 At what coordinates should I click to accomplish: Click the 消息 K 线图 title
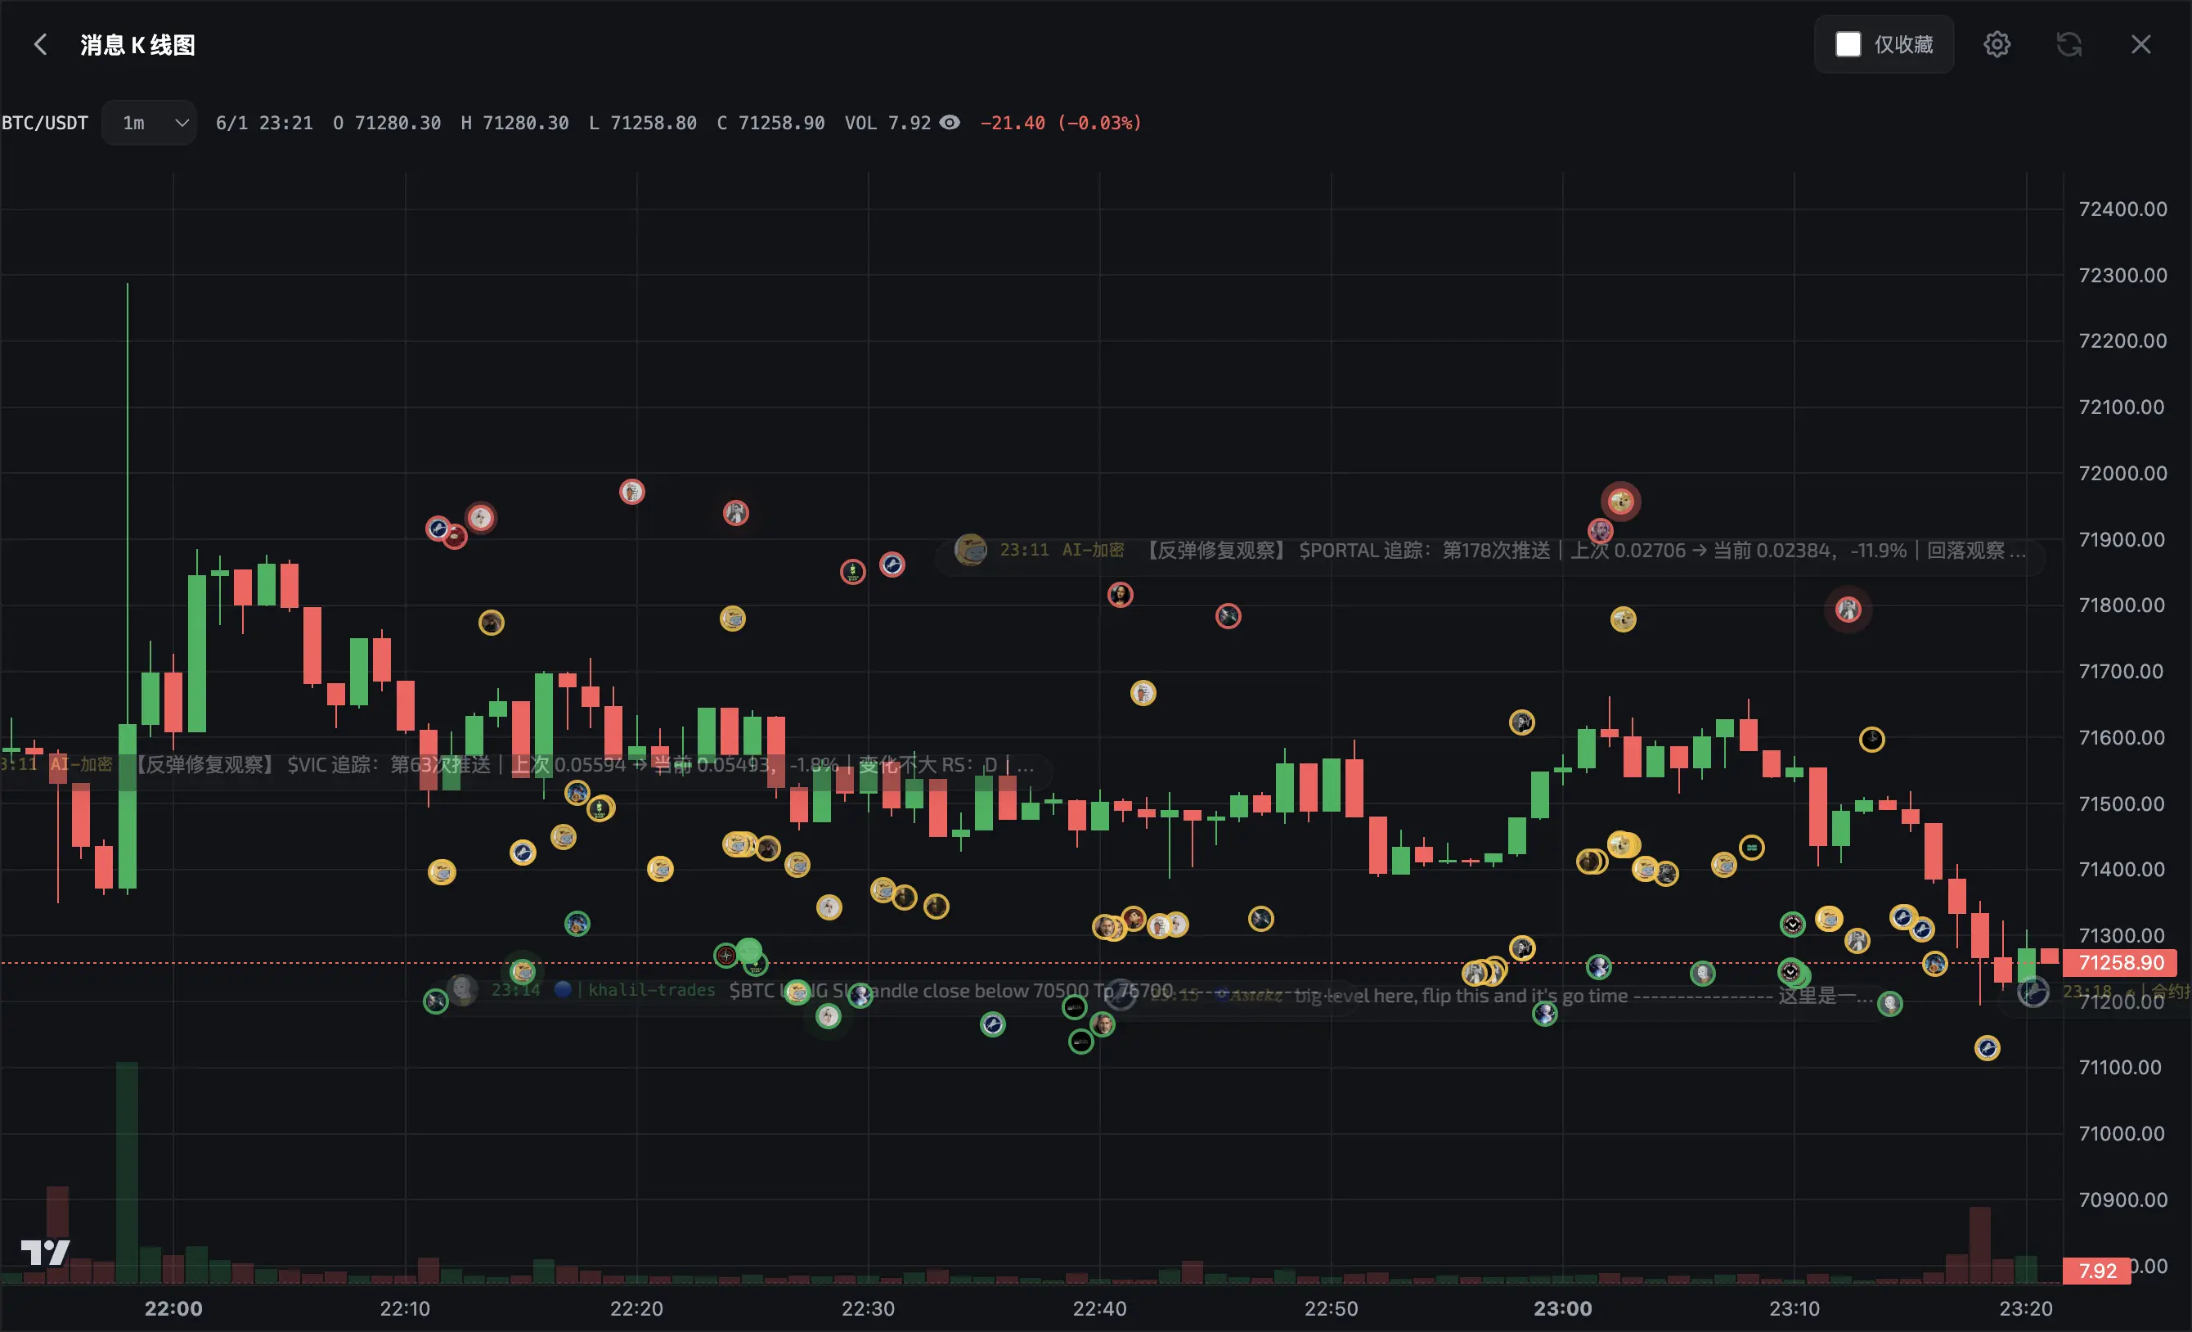tap(138, 44)
